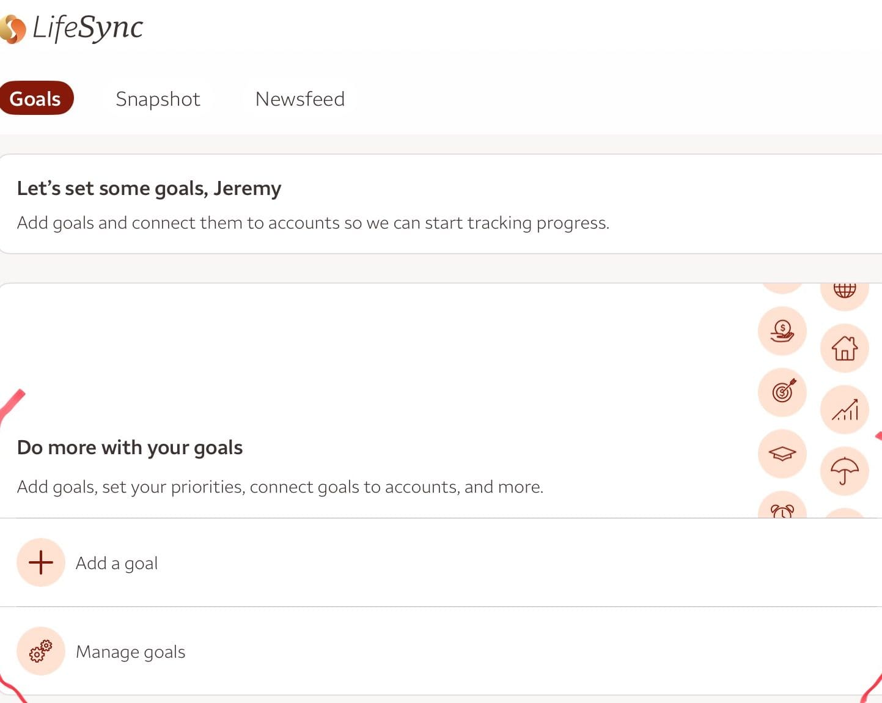Select the umbrella goal icon
The width and height of the screenshot is (882, 703).
point(844,471)
